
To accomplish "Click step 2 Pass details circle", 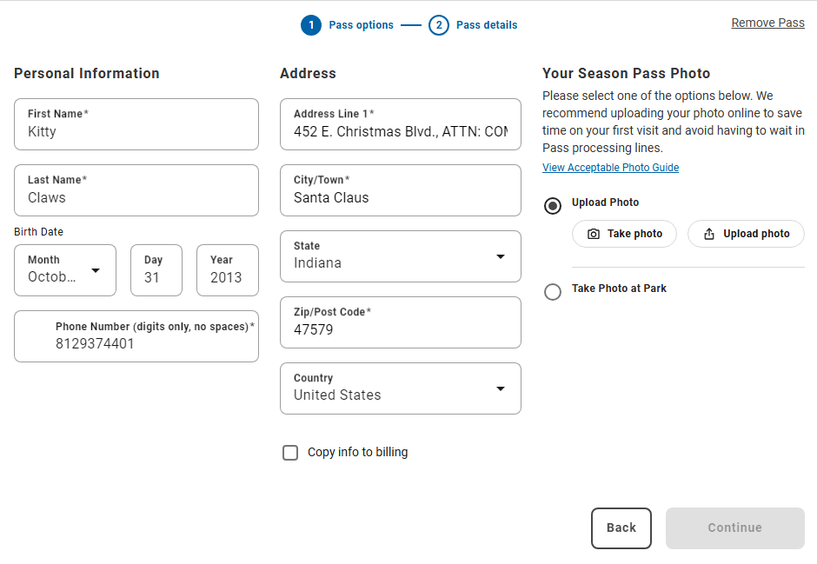I will point(439,25).
